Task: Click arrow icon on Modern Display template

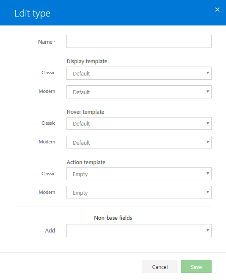Action: point(208,92)
